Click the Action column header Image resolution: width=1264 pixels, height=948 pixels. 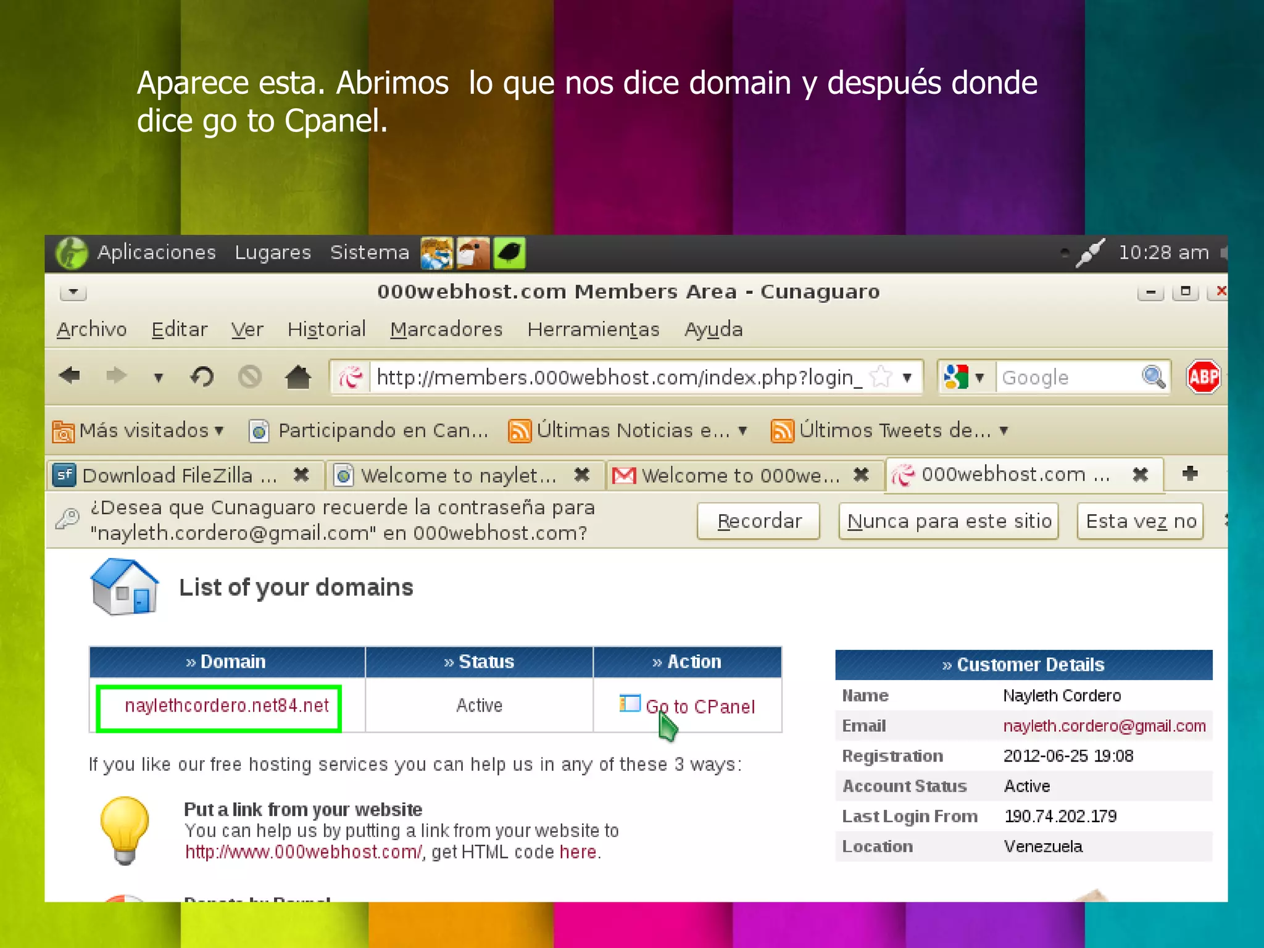[x=687, y=662]
